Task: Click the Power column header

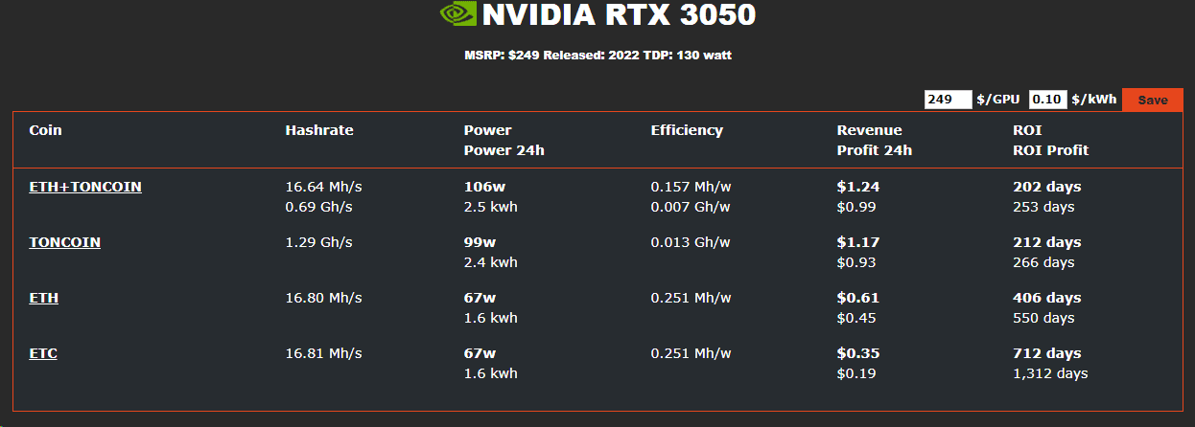Action: [488, 130]
